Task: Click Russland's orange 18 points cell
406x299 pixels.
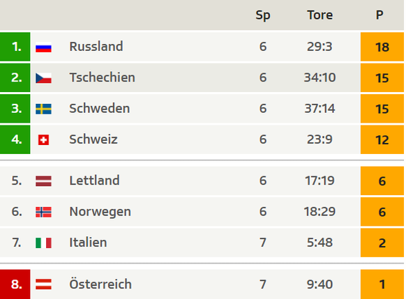Action: point(382,47)
